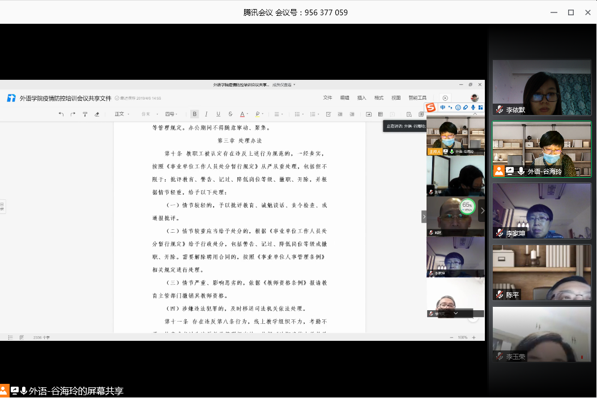Open the 文件 menu
Image resolution: width=597 pixels, height=398 pixels.
click(327, 98)
